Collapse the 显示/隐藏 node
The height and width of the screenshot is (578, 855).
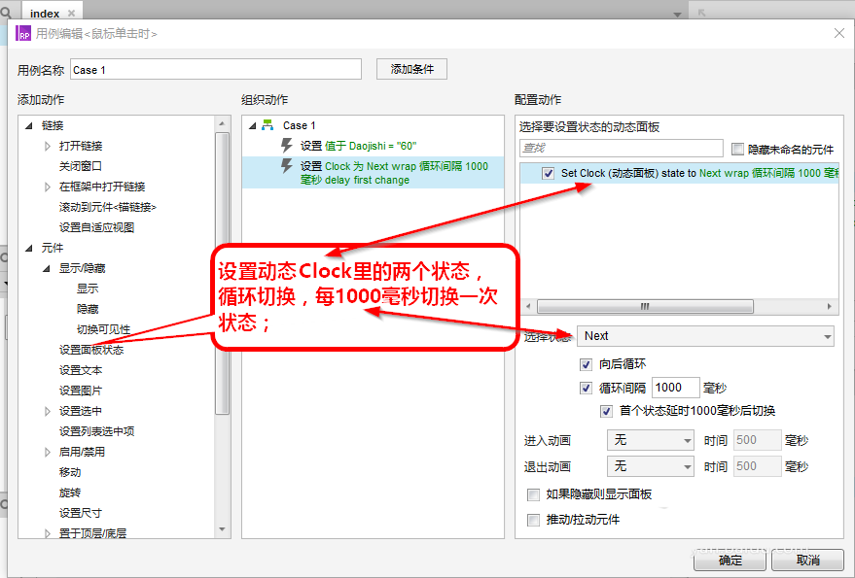click(47, 268)
